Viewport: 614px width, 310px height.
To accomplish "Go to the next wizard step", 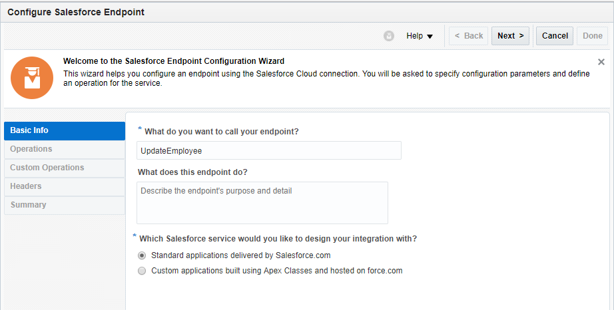I will tap(510, 36).
